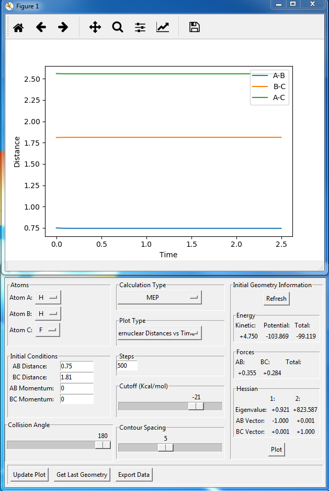Click the Collision Angle slider handle
Screen dimensions: 329x491
pos(103,445)
